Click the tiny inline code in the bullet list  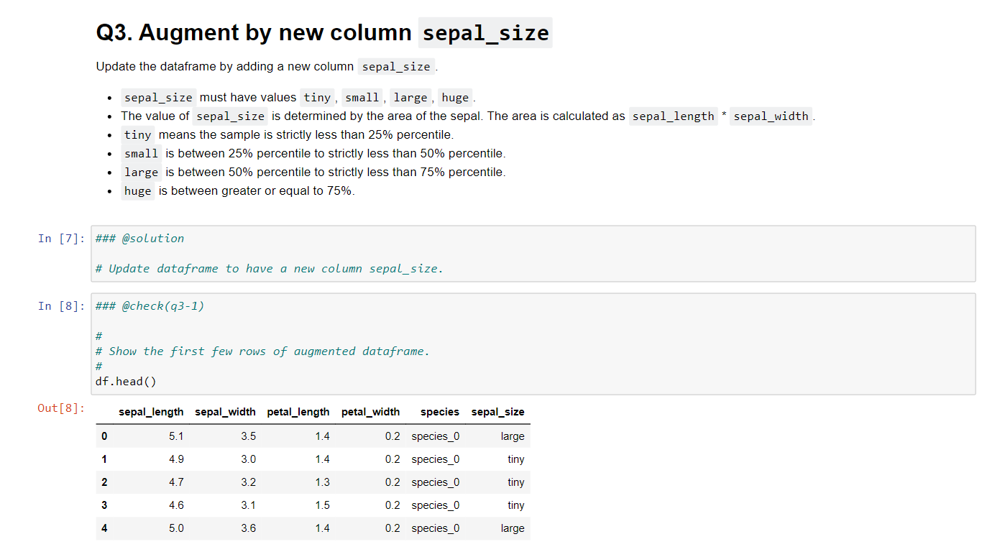[x=137, y=134]
